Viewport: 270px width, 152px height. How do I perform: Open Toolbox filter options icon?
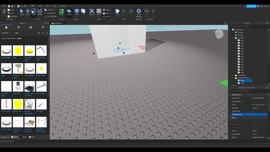point(47,33)
